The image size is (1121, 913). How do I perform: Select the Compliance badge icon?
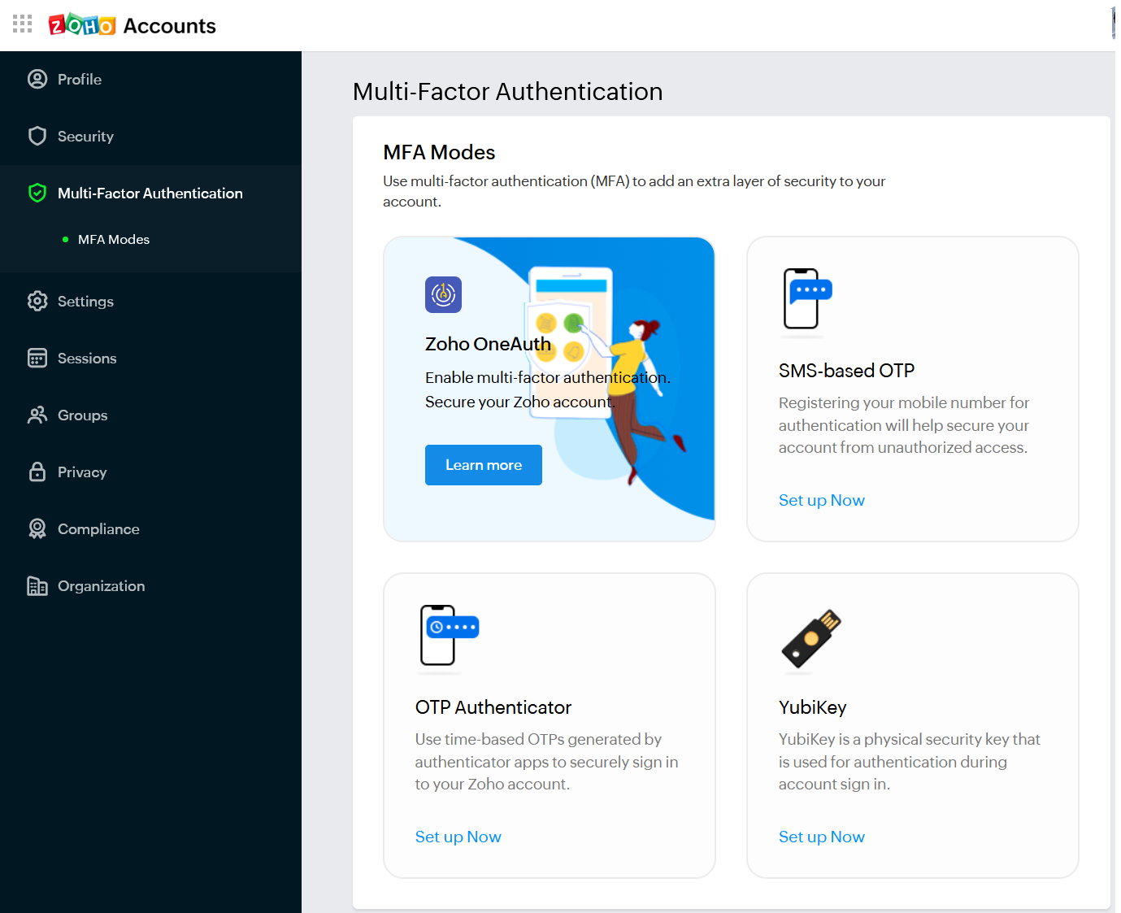click(37, 528)
